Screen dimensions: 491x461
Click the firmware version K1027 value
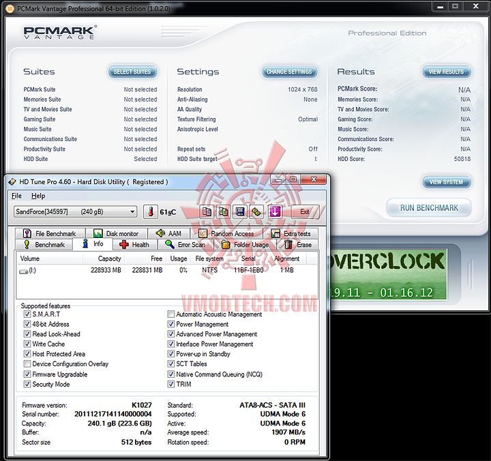[142, 405]
